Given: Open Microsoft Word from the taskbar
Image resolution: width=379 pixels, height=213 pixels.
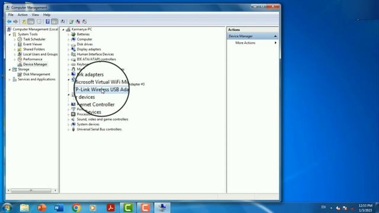Looking at the screenshot, I should pyautogui.click(x=59, y=208).
